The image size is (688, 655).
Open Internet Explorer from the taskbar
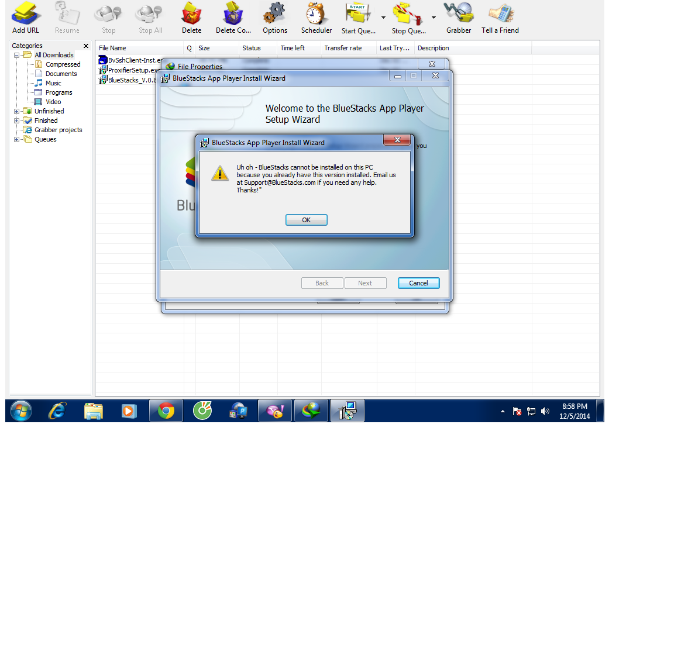[x=57, y=411]
